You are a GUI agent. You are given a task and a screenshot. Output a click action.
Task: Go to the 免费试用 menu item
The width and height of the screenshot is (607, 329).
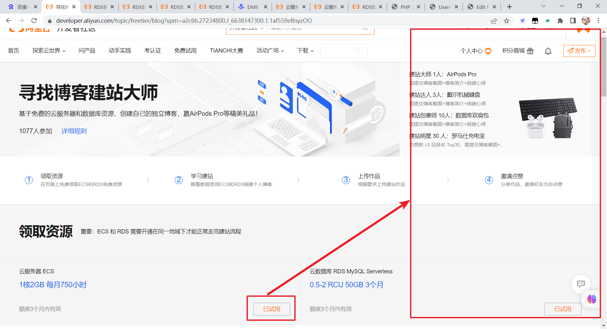pyautogui.click(x=185, y=51)
